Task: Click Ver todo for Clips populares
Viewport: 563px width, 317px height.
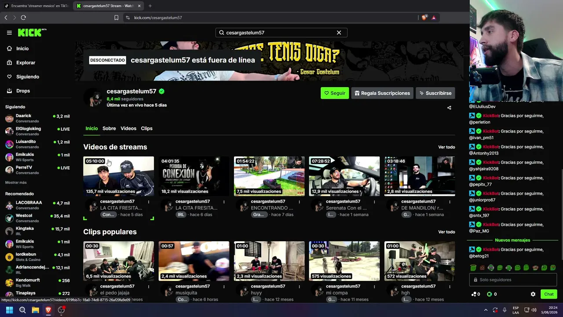Action: click(446, 232)
